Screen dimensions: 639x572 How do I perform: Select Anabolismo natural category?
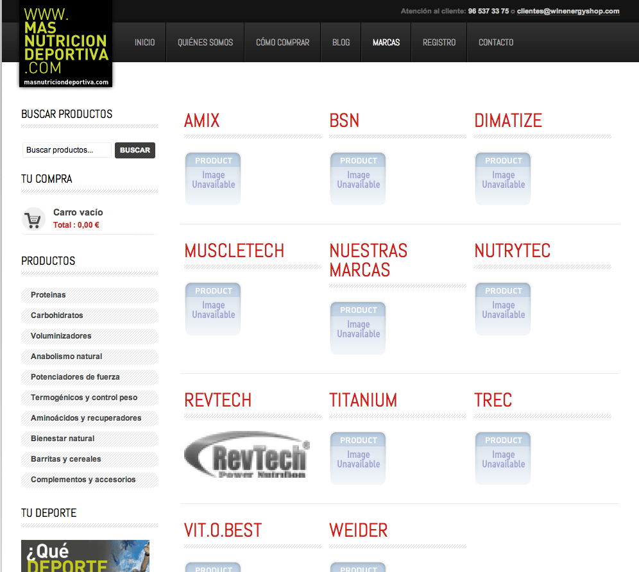(89, 357)
